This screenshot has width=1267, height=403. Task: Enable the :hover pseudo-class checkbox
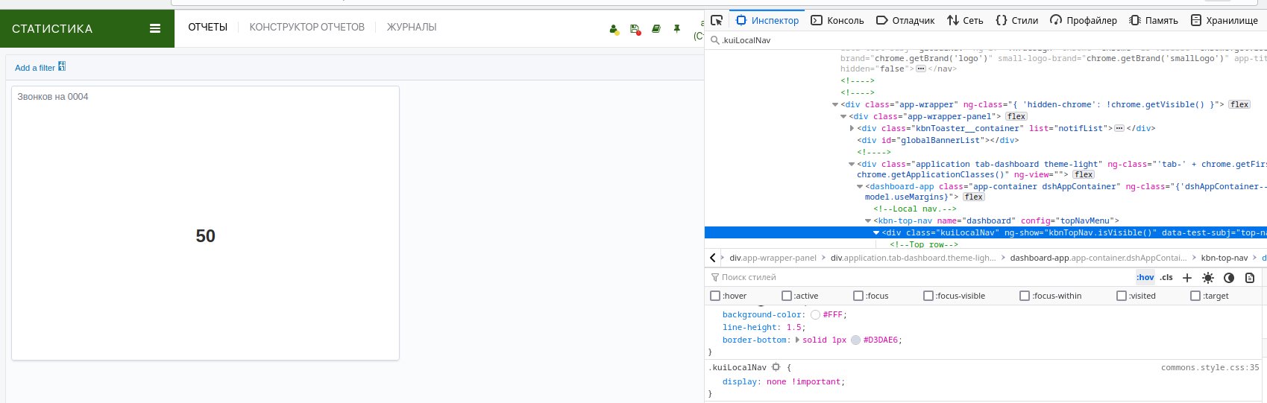pyautogui.click(x=715, y=296)
